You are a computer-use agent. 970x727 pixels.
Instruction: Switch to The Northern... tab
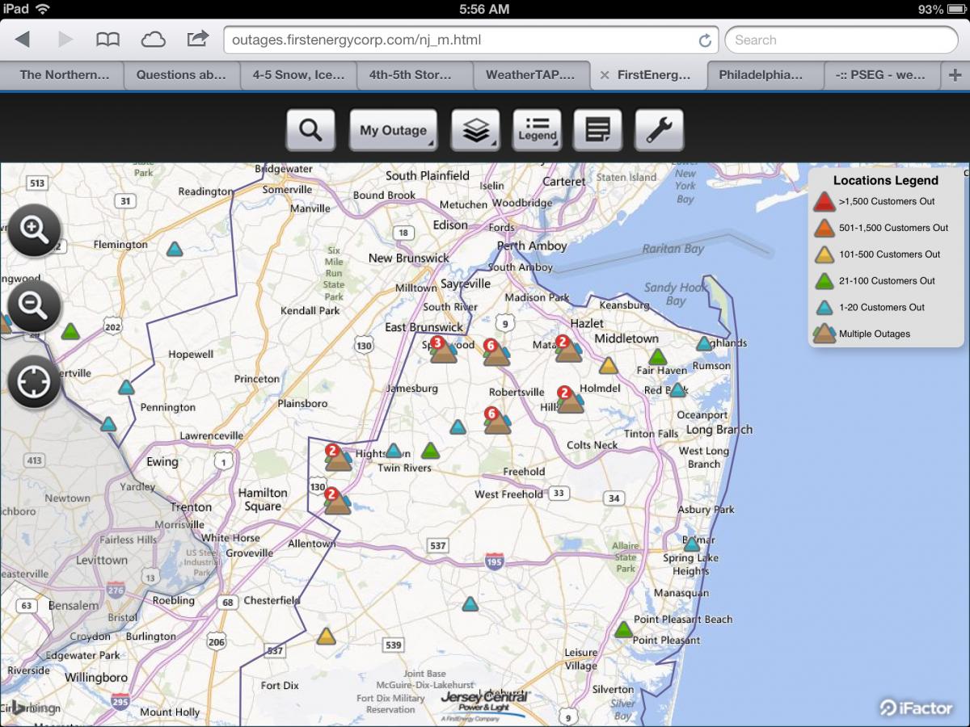(64, 75)
